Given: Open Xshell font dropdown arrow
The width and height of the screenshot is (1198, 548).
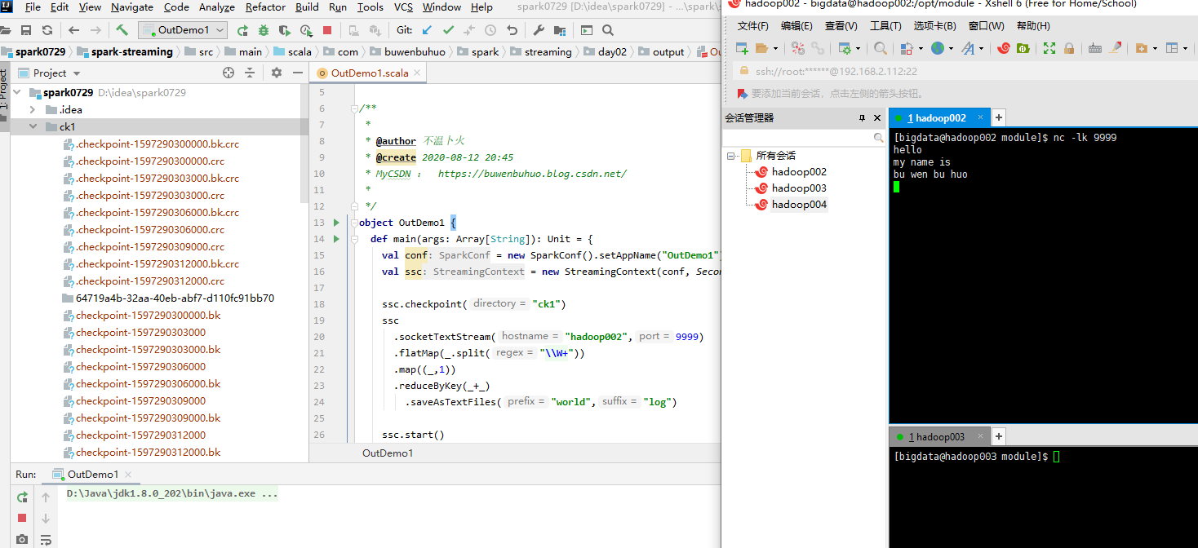Looking at the screenshot, I should [x=981, y=48].
